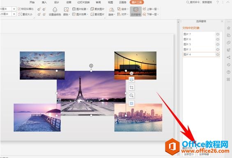Open the 设计 (Design) ribbon tab
Screen dimensions: 232x158
click(x=56, y=2)
